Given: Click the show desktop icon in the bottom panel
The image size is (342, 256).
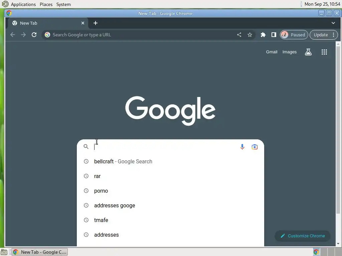Looking at the screenshot, I should click(4, 252).
